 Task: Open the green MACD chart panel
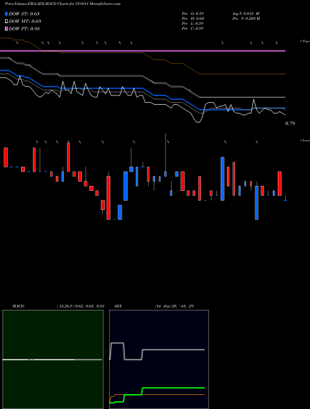coord(53,359)
